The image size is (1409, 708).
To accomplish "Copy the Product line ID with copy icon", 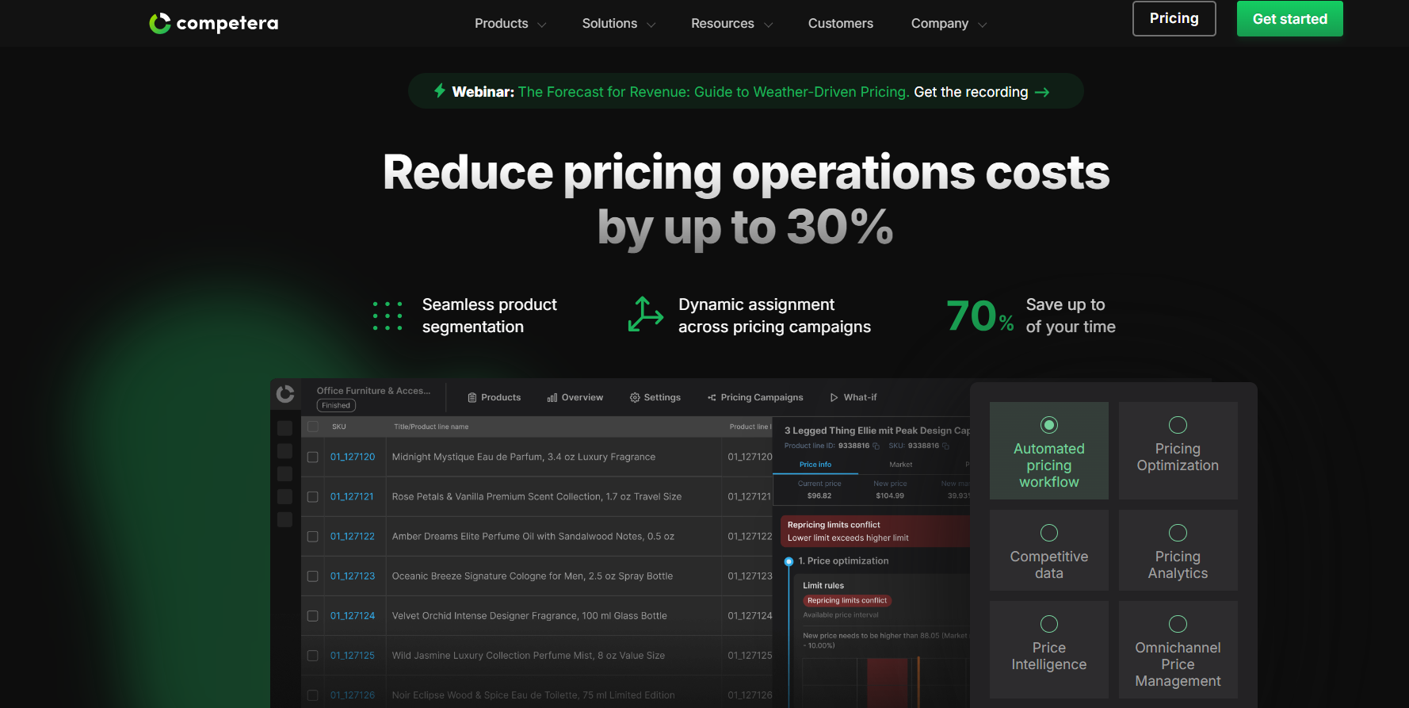I will point(876,446).
